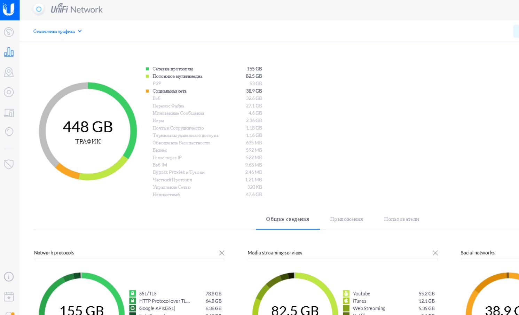Open the Statistics bar-chart sidebar icon
Viewport: 519px width, 315px height.
(x=9, y=52)
